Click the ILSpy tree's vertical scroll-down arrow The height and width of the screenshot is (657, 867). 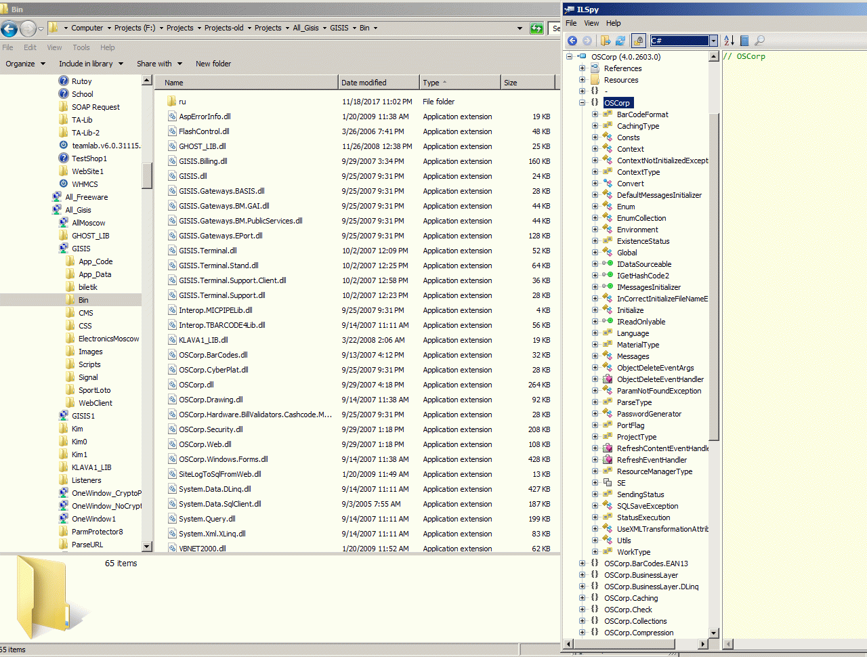click(x=713, y=633)
